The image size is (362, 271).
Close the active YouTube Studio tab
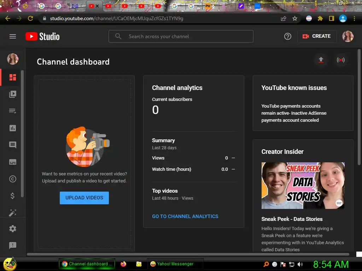coord(97,6)
